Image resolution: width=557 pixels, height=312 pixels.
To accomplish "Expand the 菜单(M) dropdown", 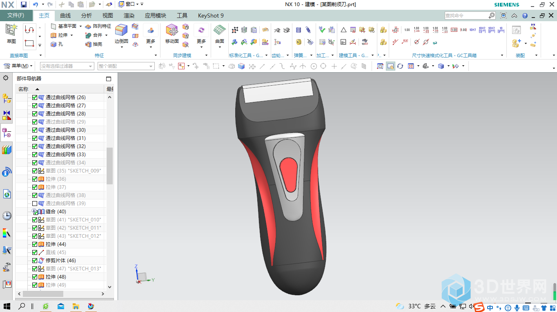I will [18, 66].
